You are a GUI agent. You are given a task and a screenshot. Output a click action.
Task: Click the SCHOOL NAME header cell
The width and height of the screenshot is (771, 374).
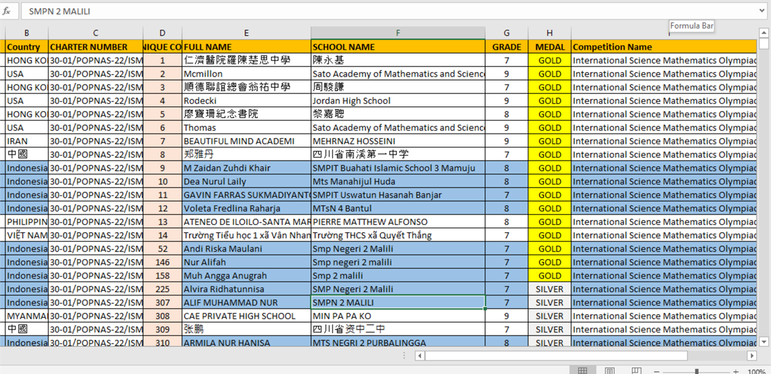397,47
